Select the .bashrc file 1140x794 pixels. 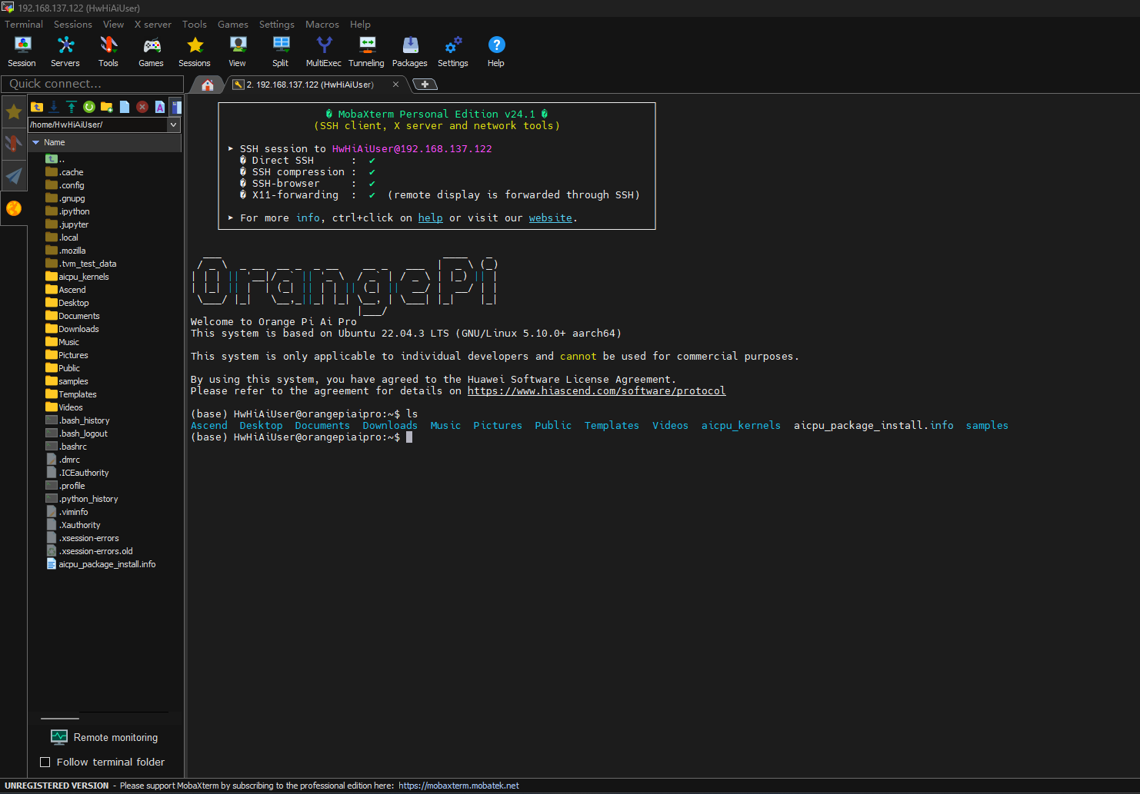pyautogui.click(x=66, y=447)
